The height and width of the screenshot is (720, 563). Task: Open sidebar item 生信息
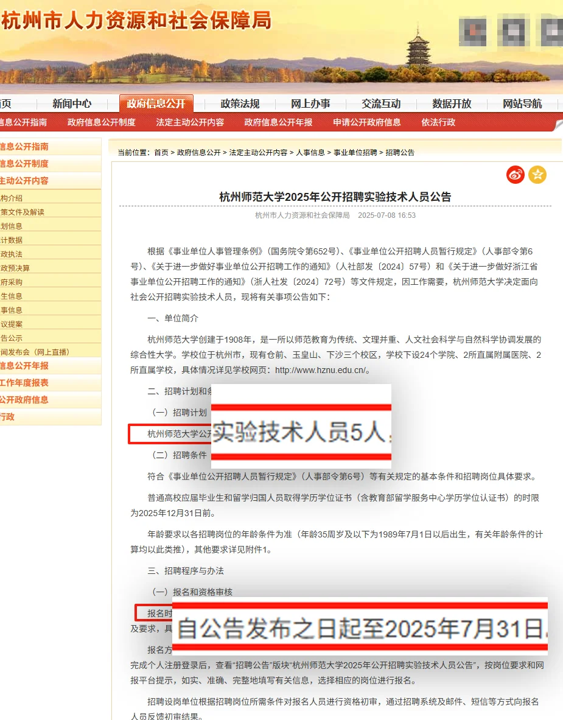12,296
